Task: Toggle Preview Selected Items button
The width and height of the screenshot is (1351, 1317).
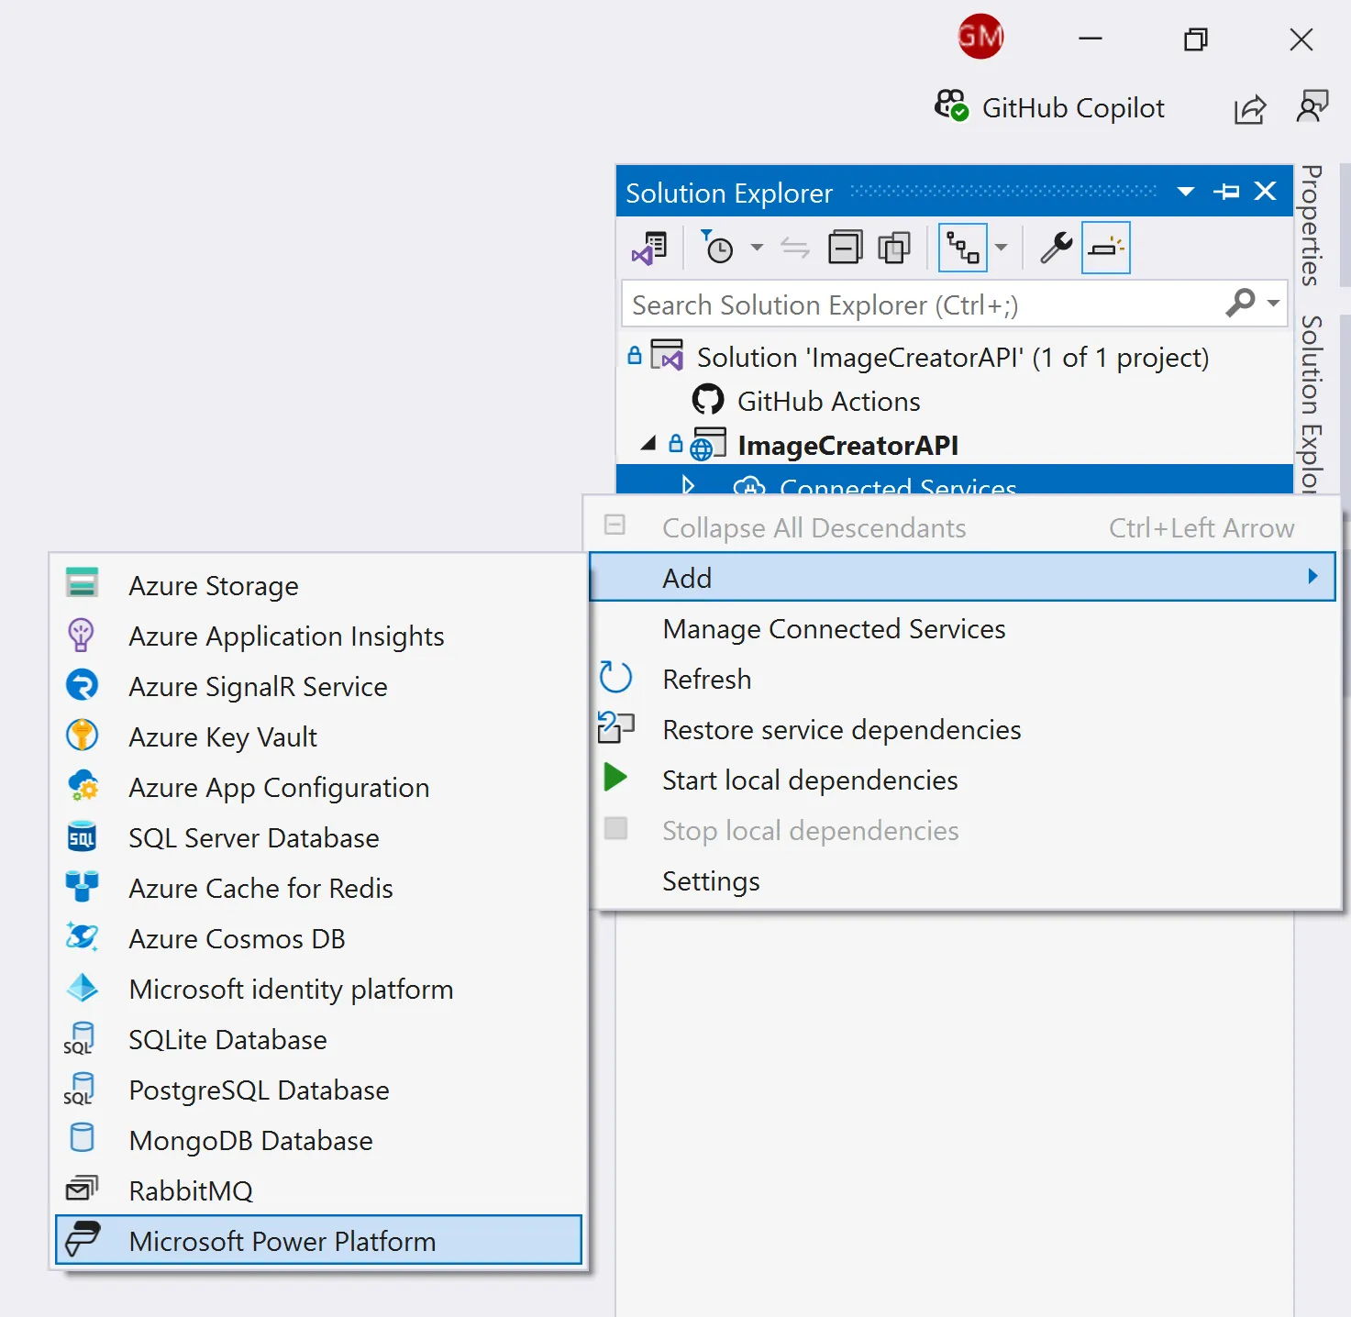Action: point(1106,248)
